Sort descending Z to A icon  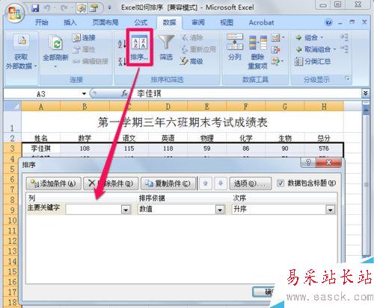point(122,61)
